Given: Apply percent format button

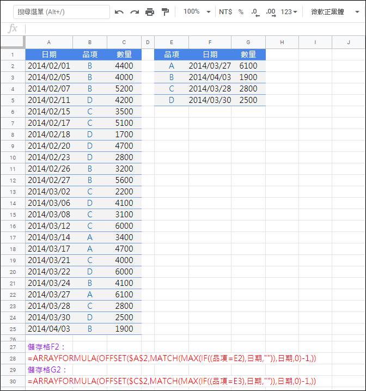Looking at the screenshot, I should [x=241, y=12].
